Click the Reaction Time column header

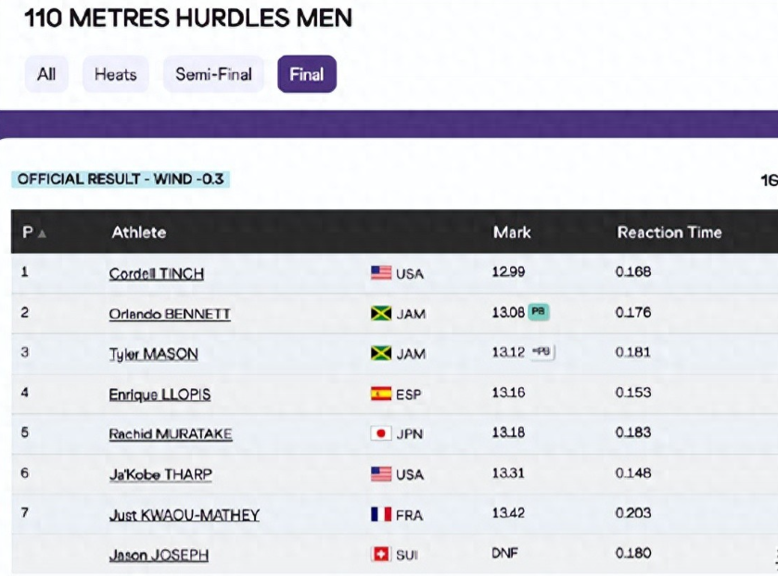[x=670, y=232]
